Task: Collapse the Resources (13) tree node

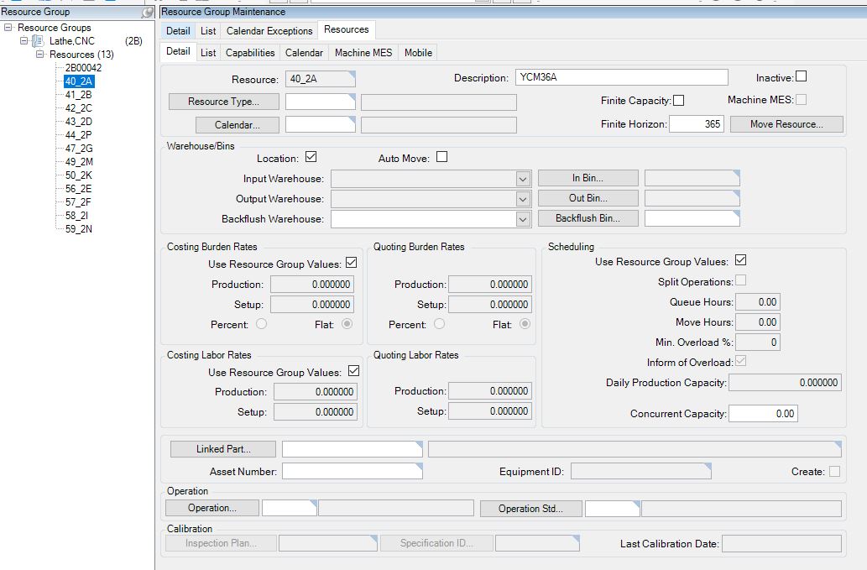Action: point(39,55)
